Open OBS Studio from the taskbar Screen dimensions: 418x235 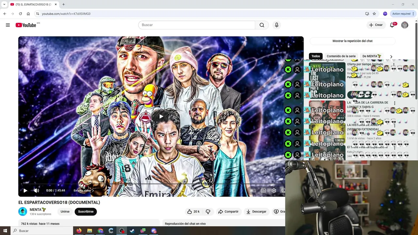click(x=122, y=231)
